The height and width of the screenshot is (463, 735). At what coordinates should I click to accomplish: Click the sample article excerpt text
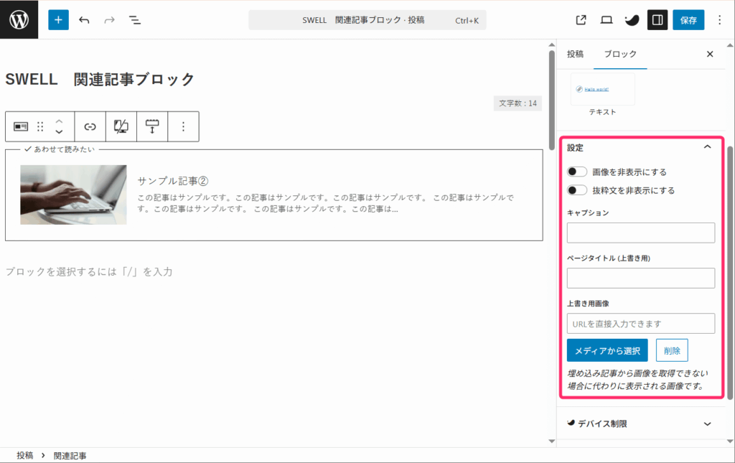(x=325, y=203)
